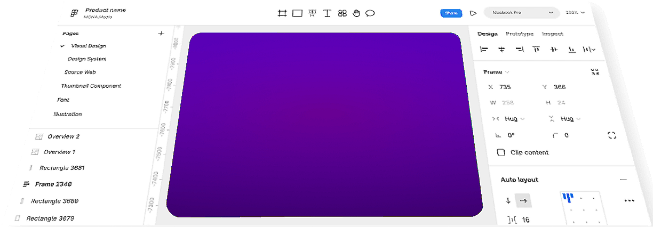Viewport: 653px width, 227px height.
Task: Activate the Hand tool
Action: (x=356, y=13)
